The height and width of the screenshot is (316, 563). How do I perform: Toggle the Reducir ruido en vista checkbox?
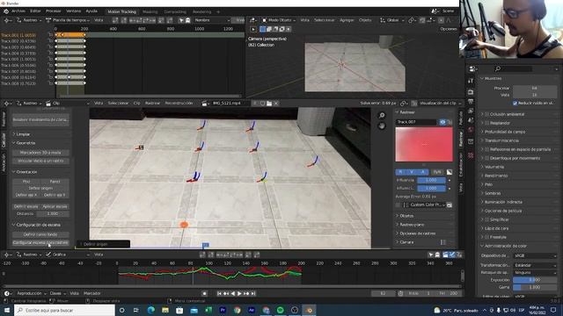tap(515, 104)
